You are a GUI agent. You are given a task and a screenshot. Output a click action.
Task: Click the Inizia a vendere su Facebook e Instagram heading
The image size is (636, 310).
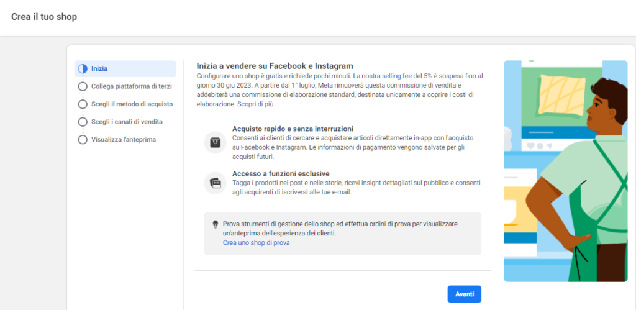click(x=275, y=66)
